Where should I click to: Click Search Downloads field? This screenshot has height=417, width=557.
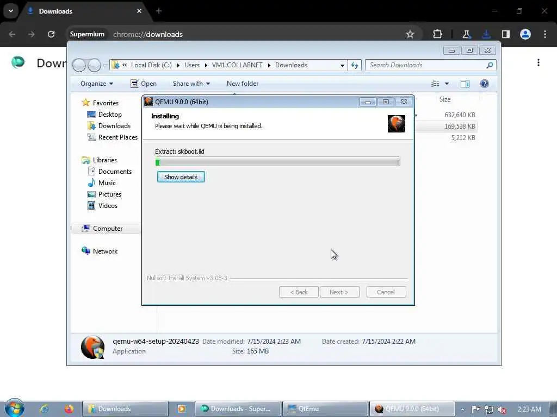coord(425,65)
